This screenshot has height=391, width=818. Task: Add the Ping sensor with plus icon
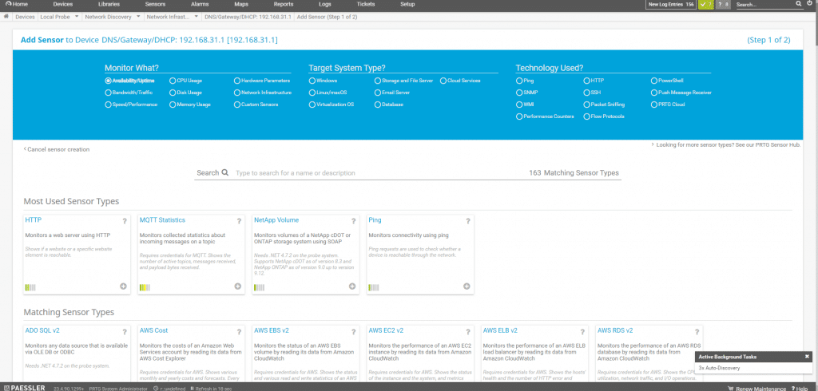point(467,286)
